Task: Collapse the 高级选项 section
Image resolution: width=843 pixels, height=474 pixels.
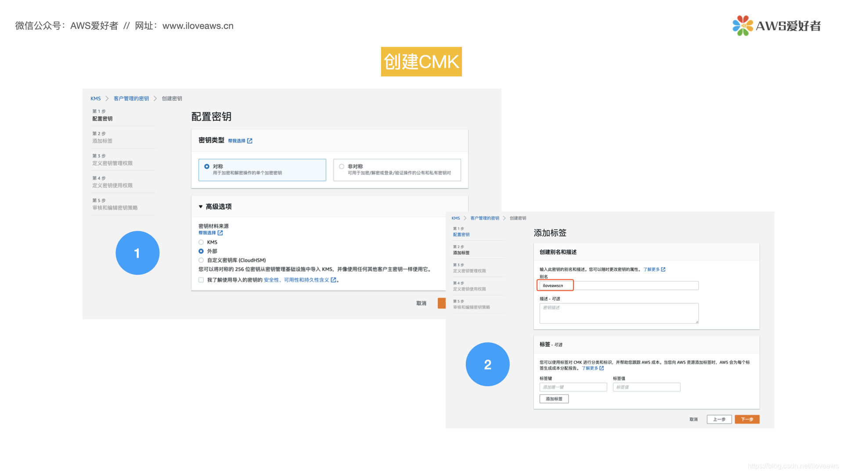Action: (201, 207)
